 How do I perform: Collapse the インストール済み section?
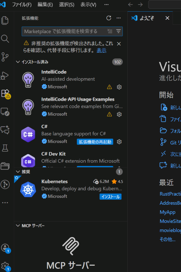[x=18, y=62]
